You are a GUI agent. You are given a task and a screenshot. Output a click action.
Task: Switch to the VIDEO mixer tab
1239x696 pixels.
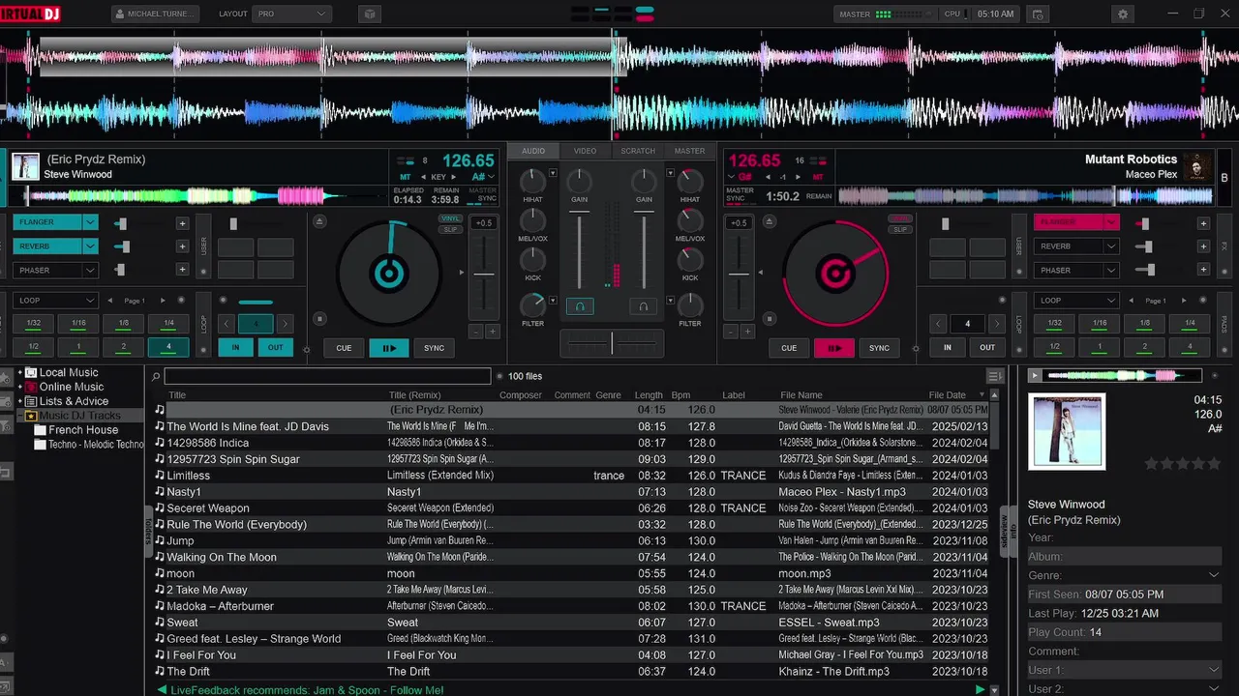pos(585,151)
